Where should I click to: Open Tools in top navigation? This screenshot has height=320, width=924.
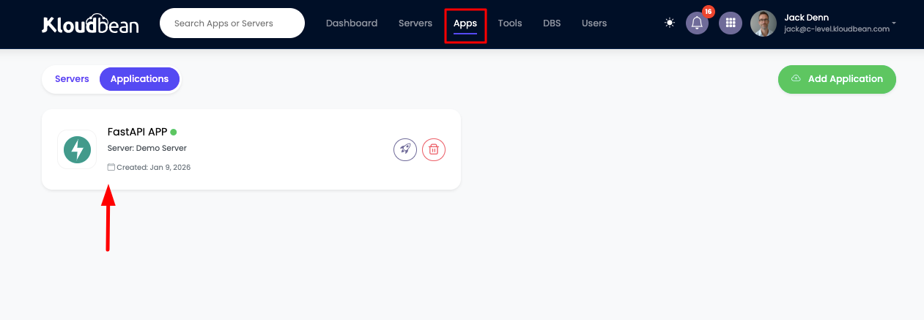[510, 23]
